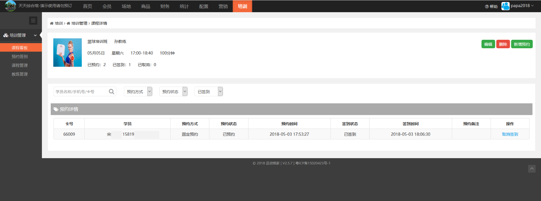The width and height of the screenshot is (541, 201).
Task: Click the 已预约: 2 count
Action: click(97, 65)
